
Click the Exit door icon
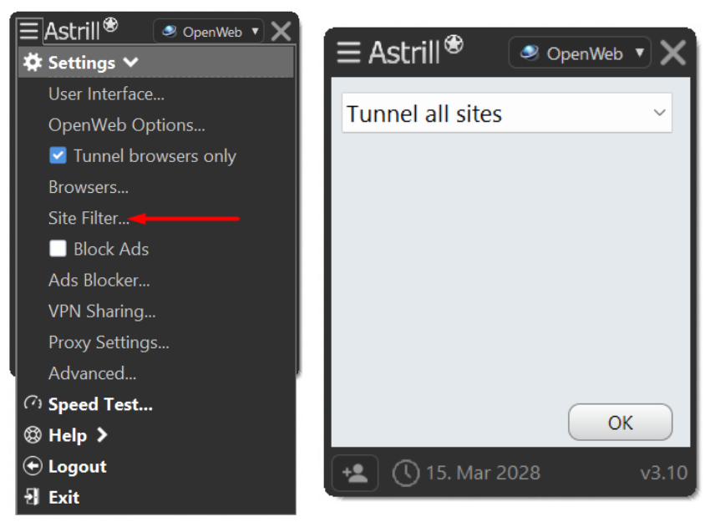(33, 497)
